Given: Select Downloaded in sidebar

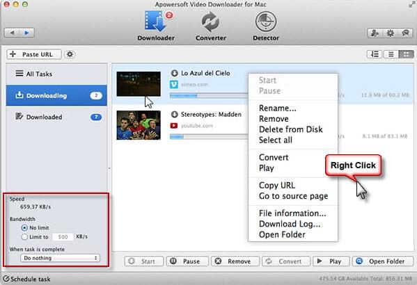Looking at the screenshot, I should click(56, 117).
